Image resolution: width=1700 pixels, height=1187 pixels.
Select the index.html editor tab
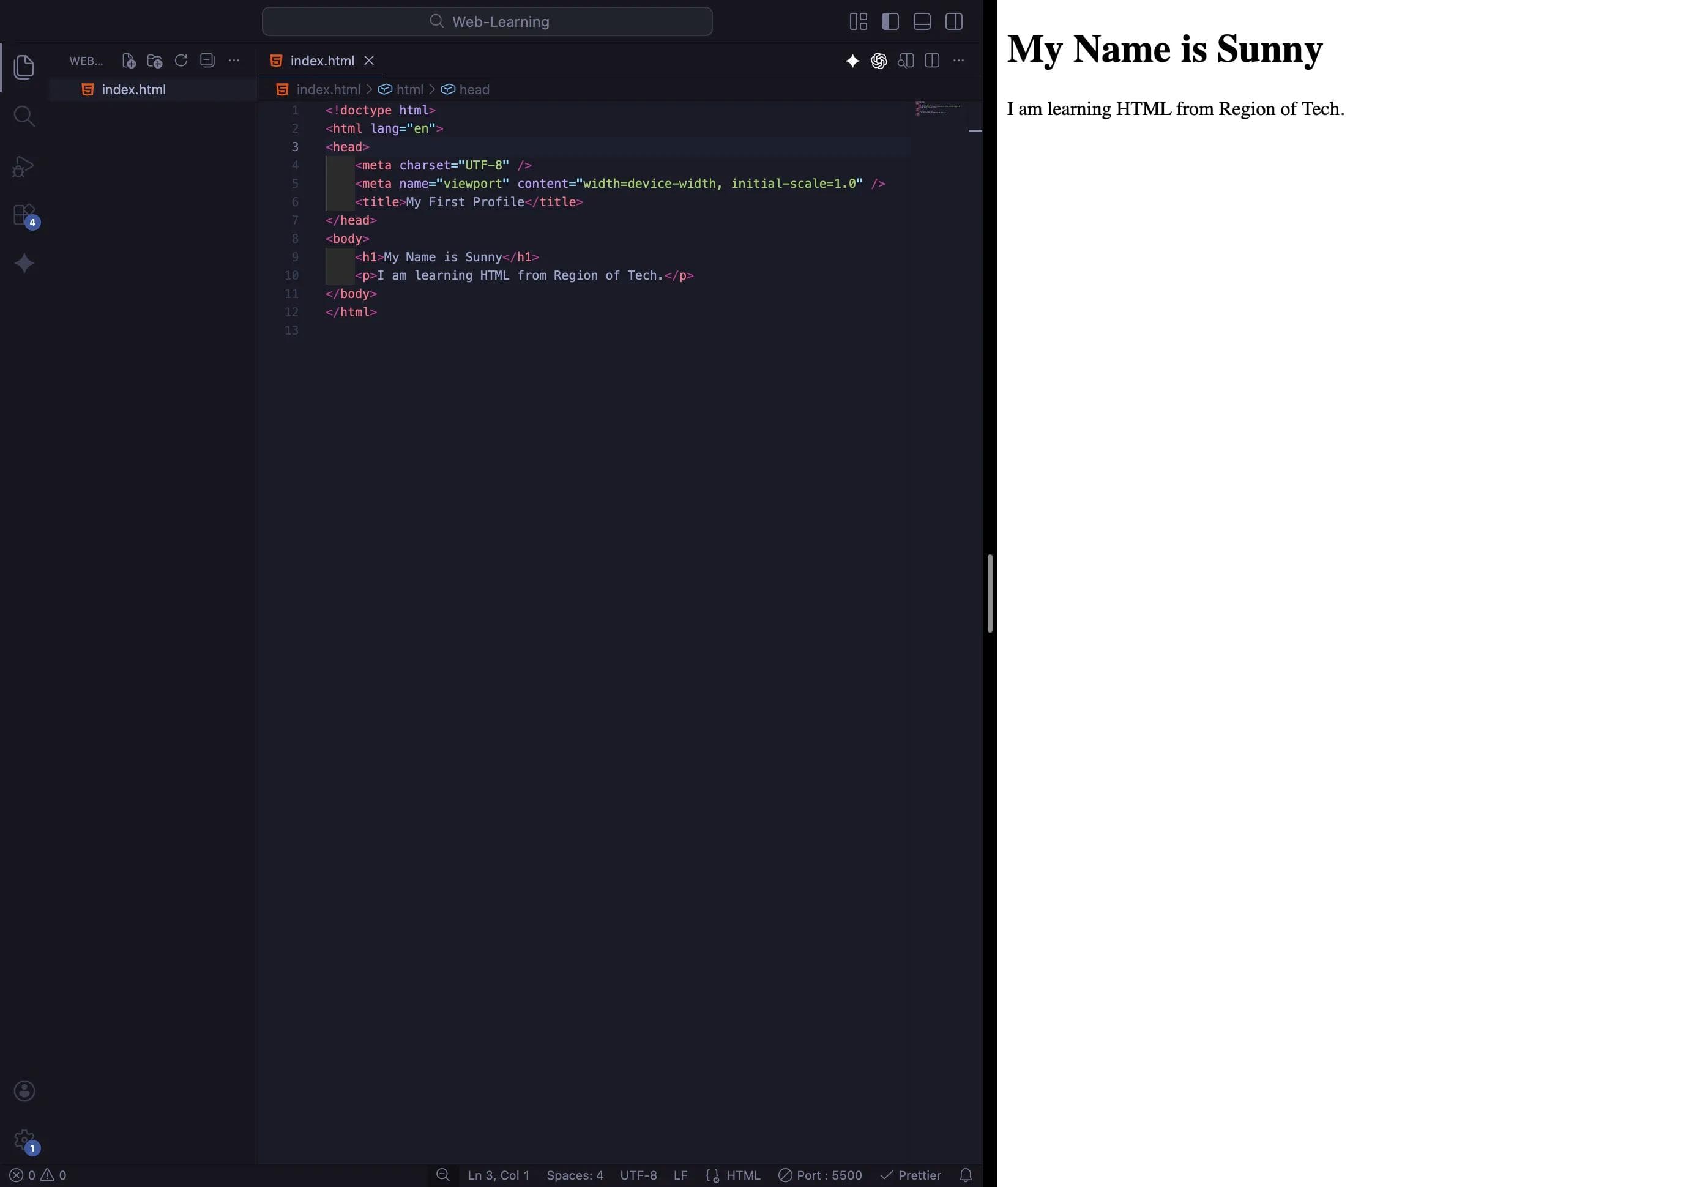coord(321,61)
